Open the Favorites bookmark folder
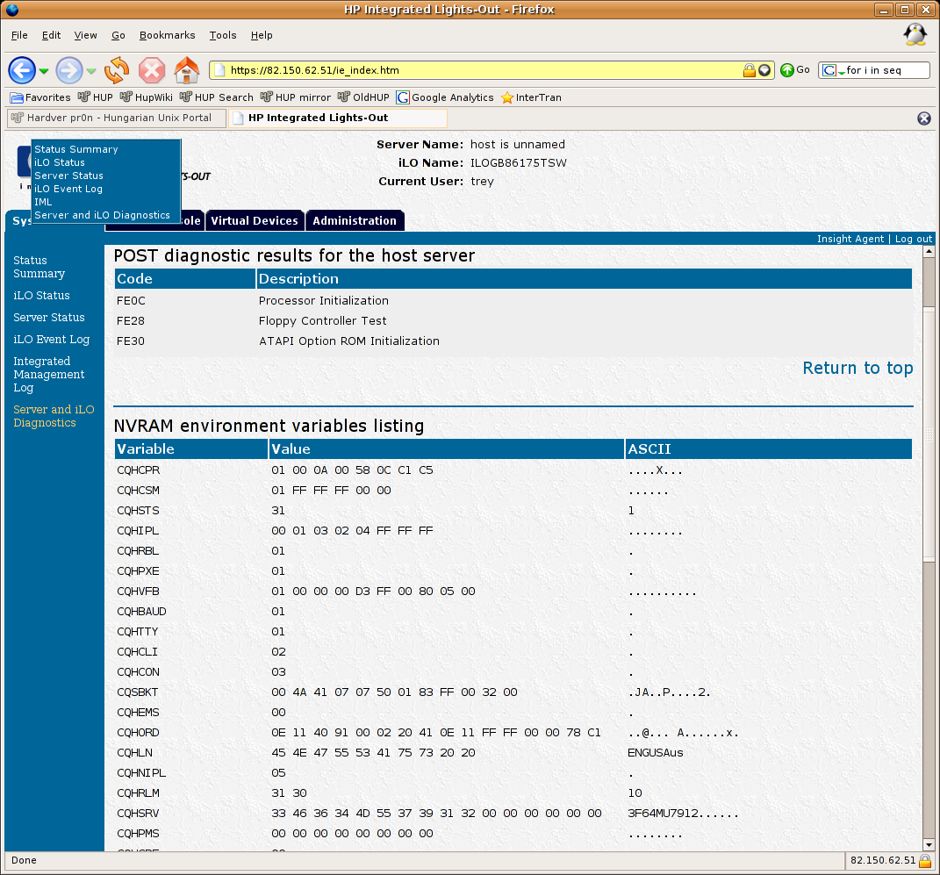940x875 pixels. coord(40,97)
